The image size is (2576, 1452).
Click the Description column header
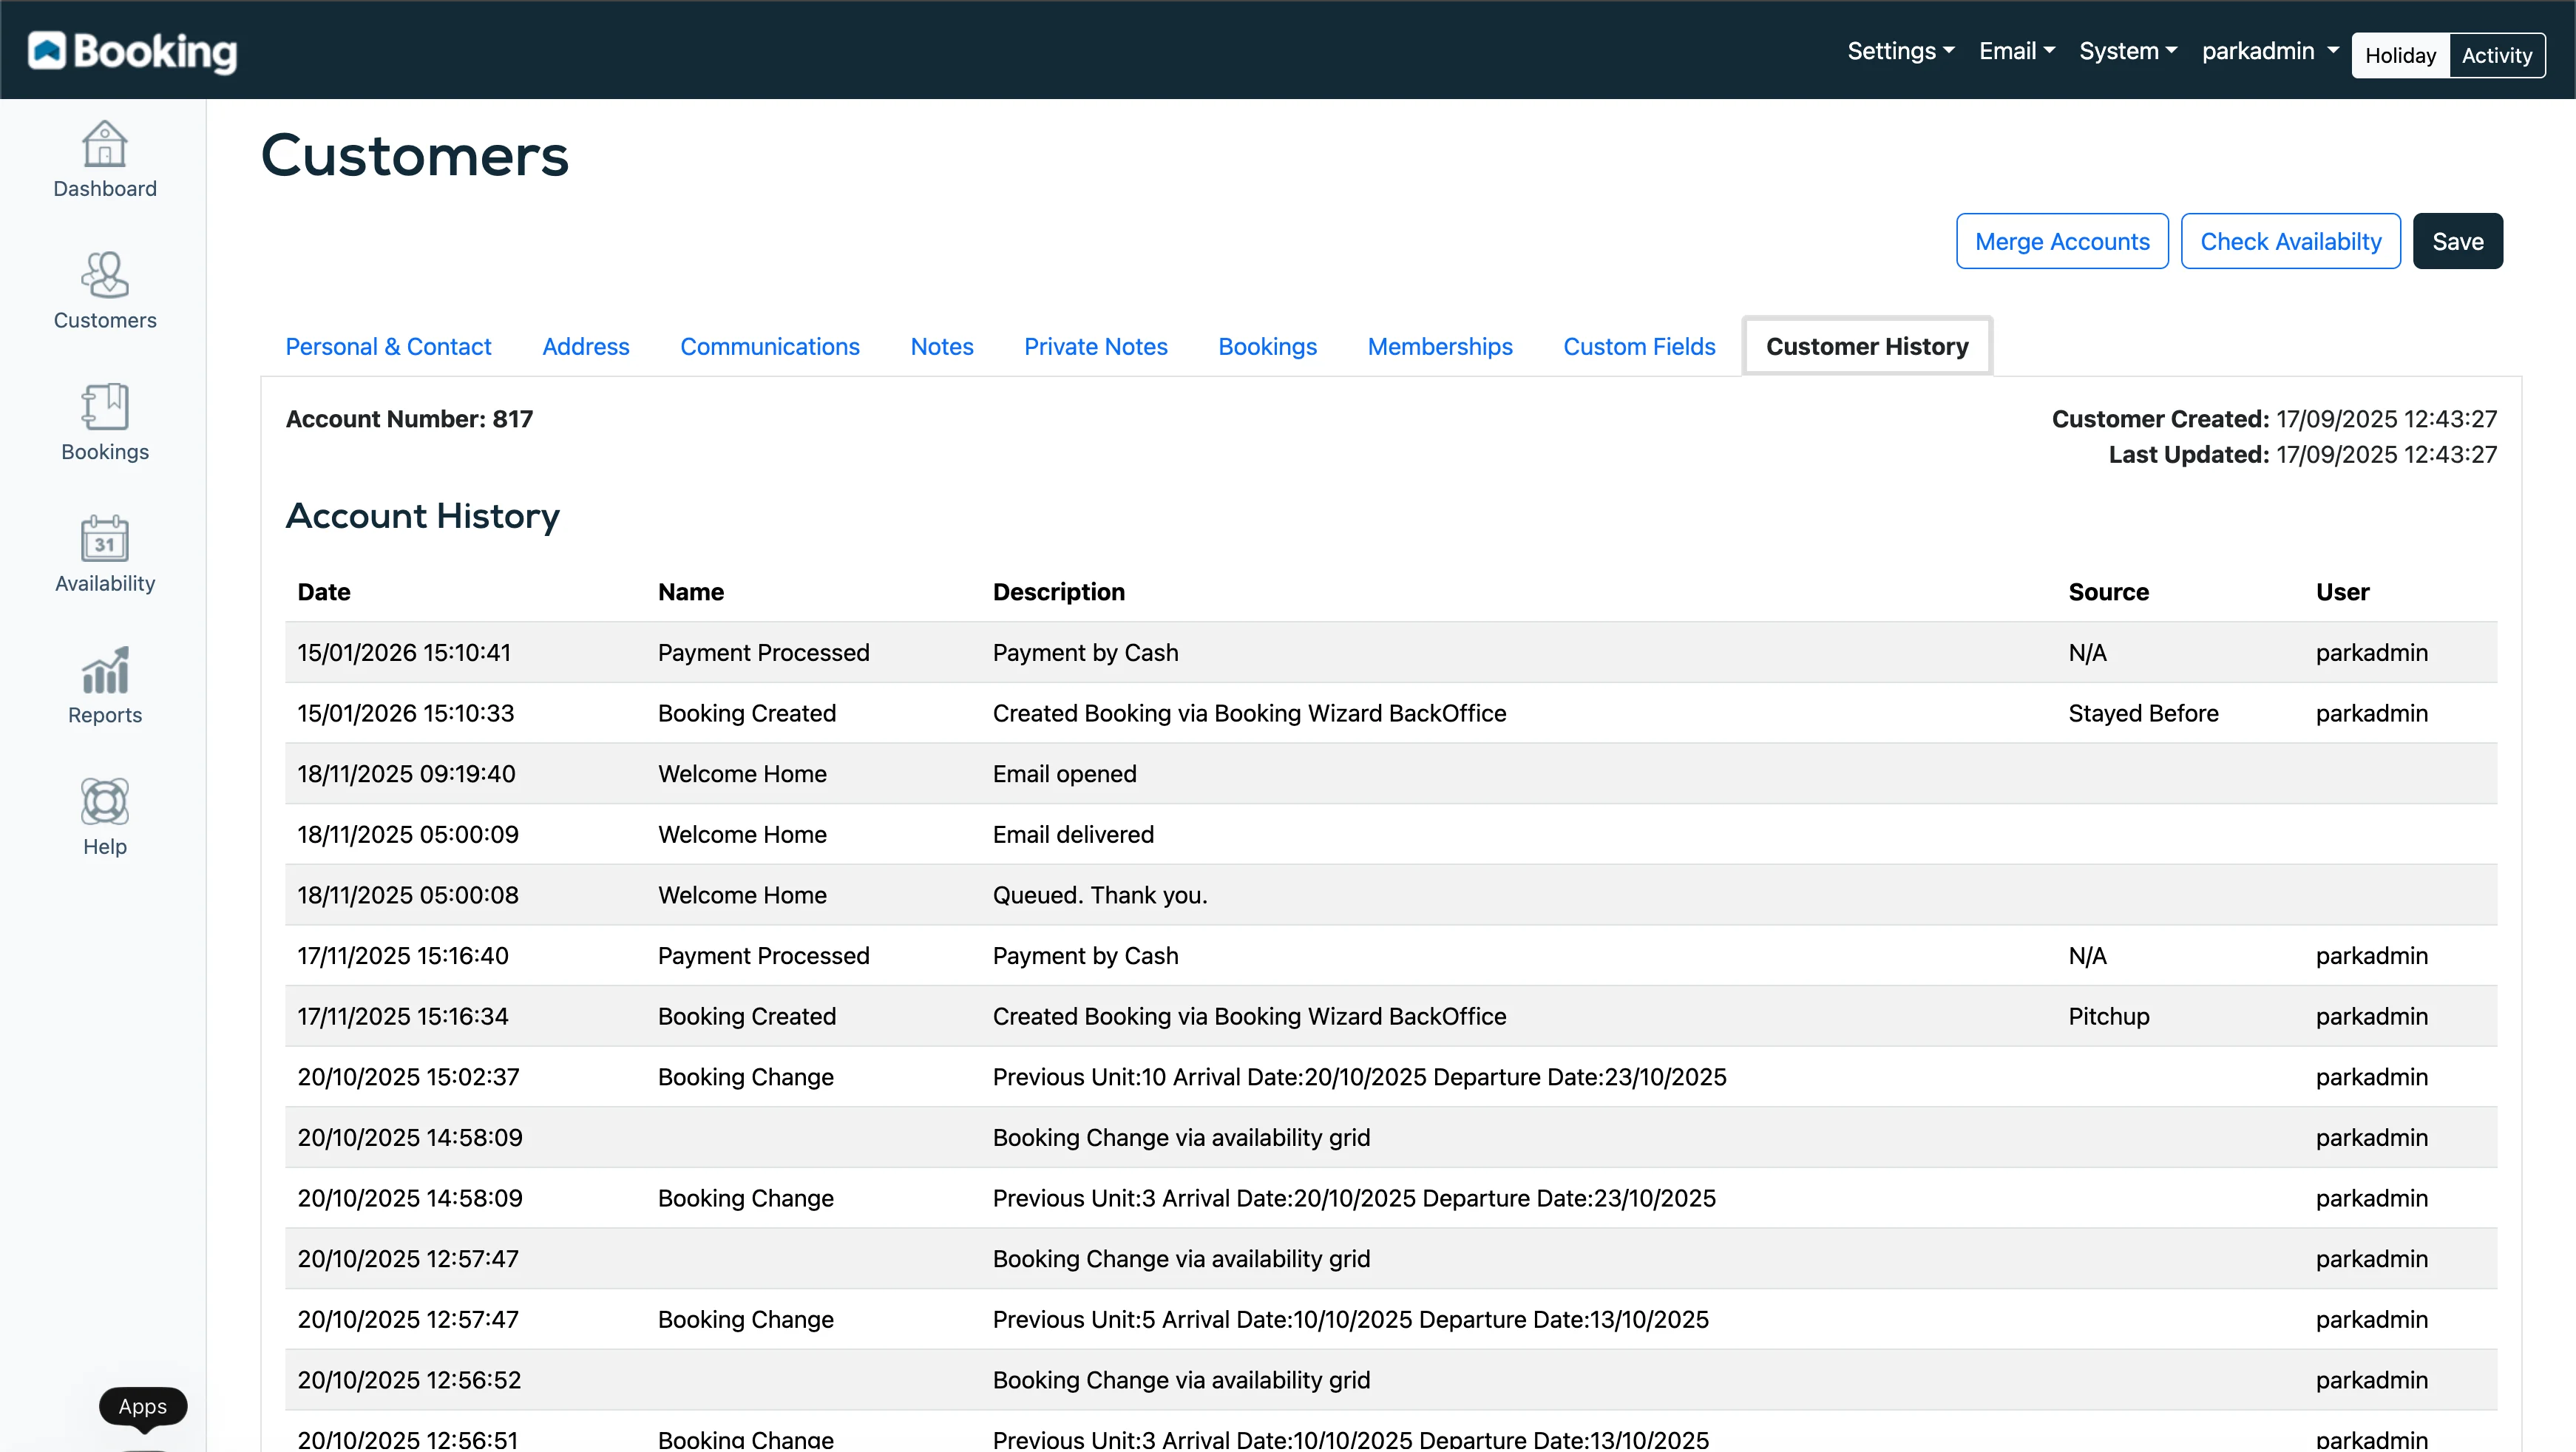(1059, 592)
